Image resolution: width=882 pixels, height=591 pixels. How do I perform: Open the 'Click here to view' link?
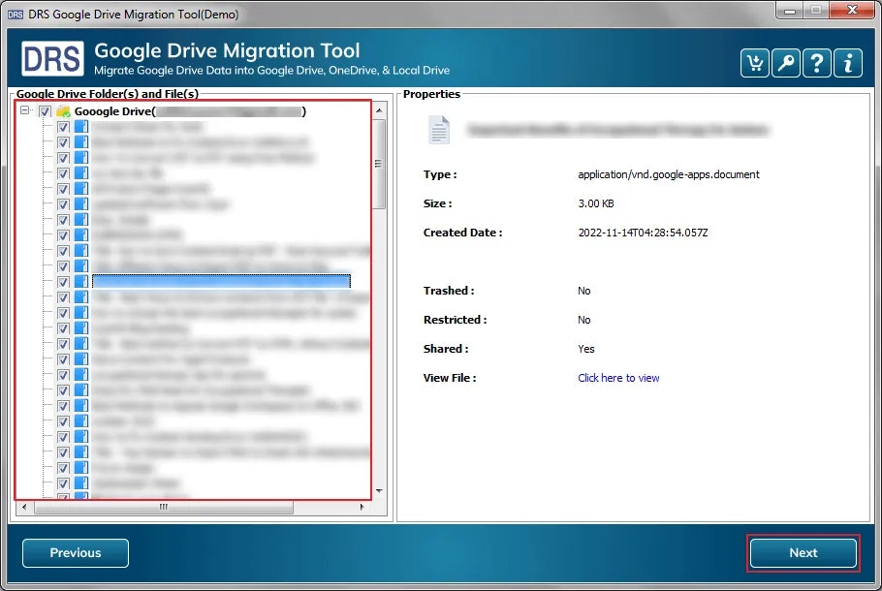(618, 378)
